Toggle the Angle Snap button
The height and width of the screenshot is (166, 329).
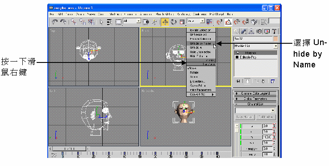(229, 22)
